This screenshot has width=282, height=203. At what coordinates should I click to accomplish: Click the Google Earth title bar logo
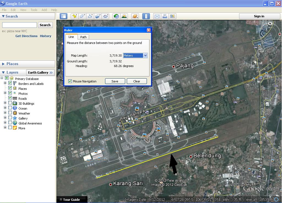(3, 3)
